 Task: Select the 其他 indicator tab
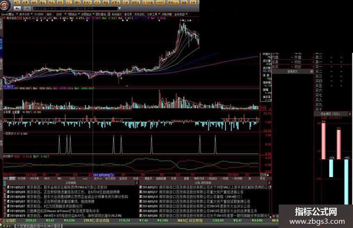(x=262, y=179)
